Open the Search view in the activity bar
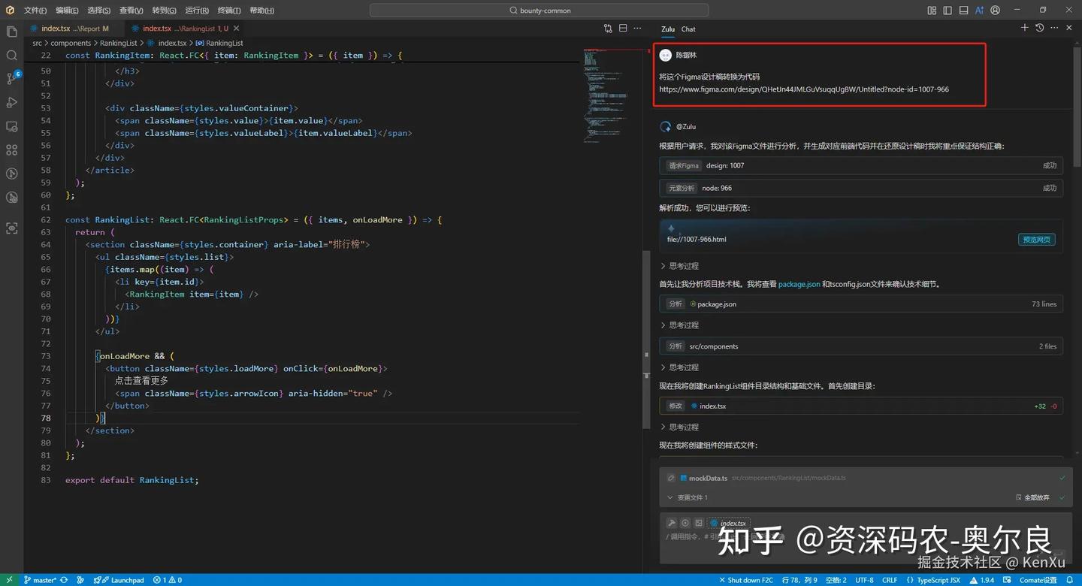The height and width of the screenshot is (586, 1082). 11,56
